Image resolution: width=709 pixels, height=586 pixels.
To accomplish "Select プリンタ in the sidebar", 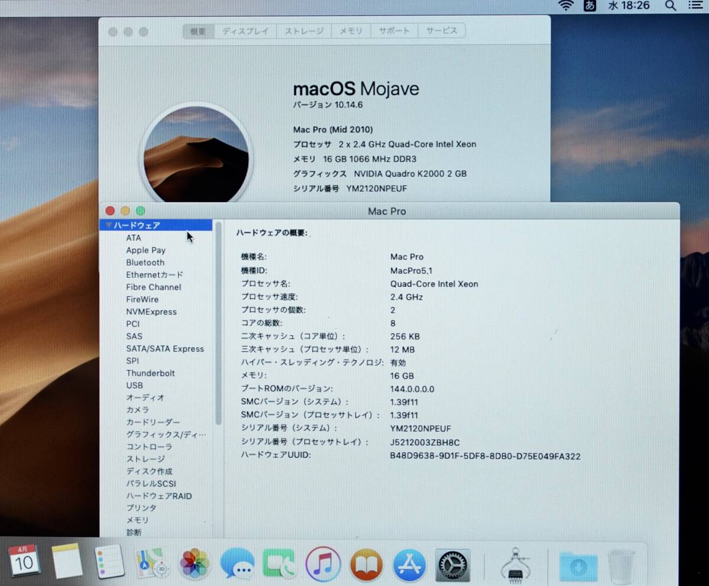I will (141, 508).
